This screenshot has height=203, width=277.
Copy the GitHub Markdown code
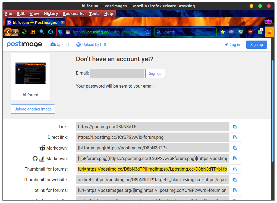point(235,158)
